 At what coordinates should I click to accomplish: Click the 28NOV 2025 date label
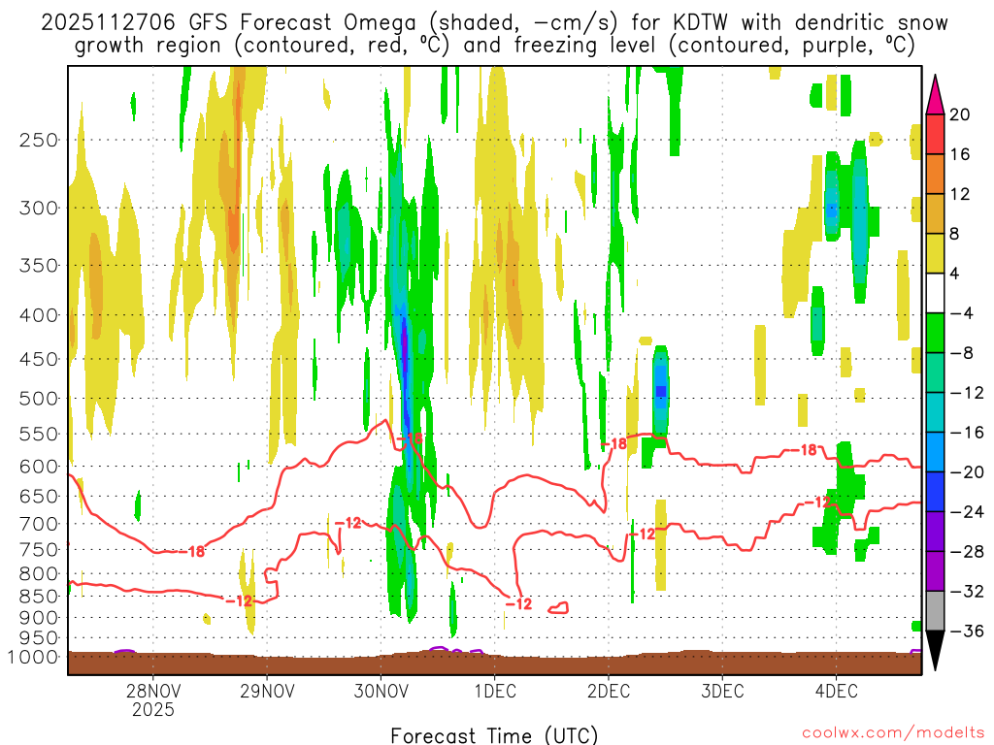click(152, 699)
